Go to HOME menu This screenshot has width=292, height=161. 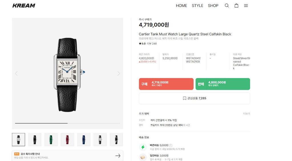point(181,6)
